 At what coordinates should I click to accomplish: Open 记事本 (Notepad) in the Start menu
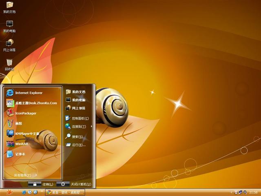(20, 154)
